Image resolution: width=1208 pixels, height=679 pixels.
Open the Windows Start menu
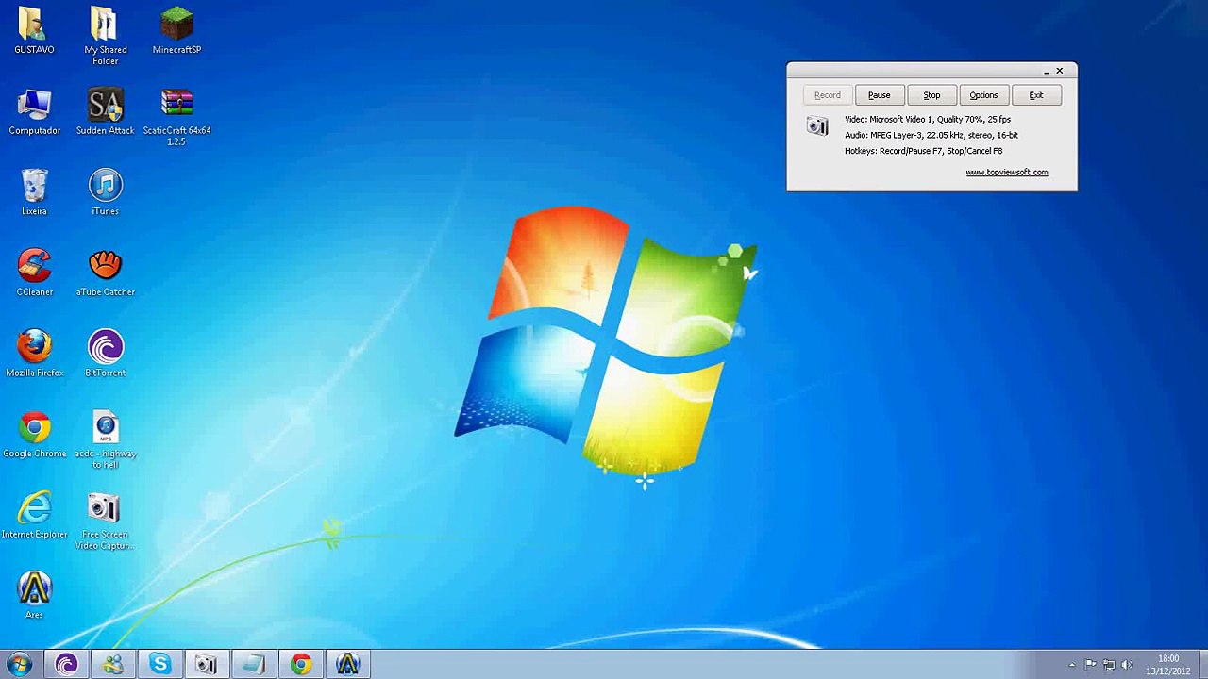(19, 664)
